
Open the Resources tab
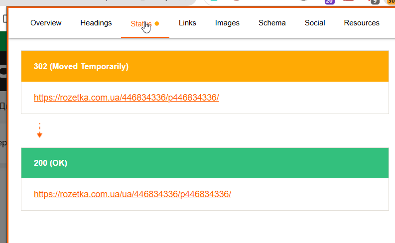[x=362, y=23]
